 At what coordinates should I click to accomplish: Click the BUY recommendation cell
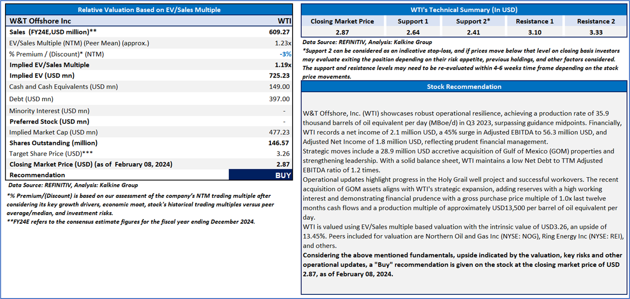click(261, 175)
